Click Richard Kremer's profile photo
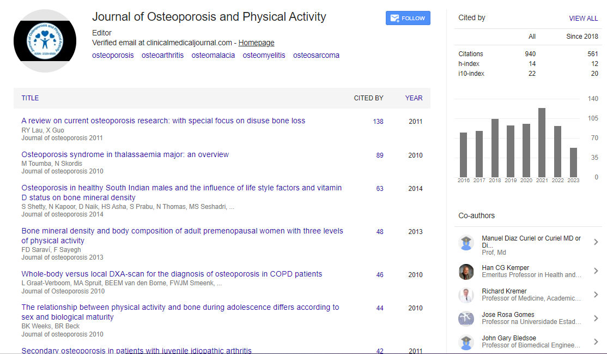The image size is (607, 354). point(466,295)
